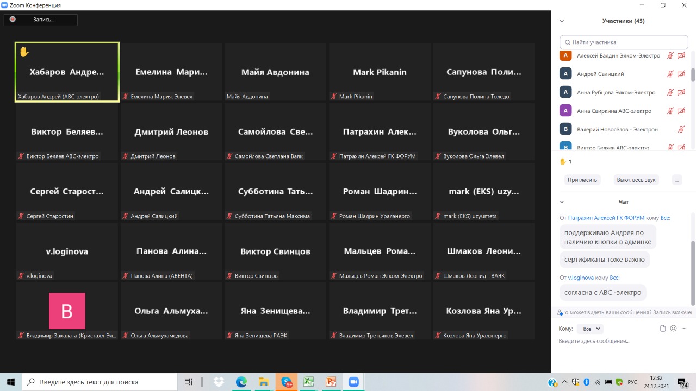This screenshot has width=696, height=391.
Task: Click the camera-off icon for Анна Рубцова
Action: pyautogui.click(x=681, y=92)
